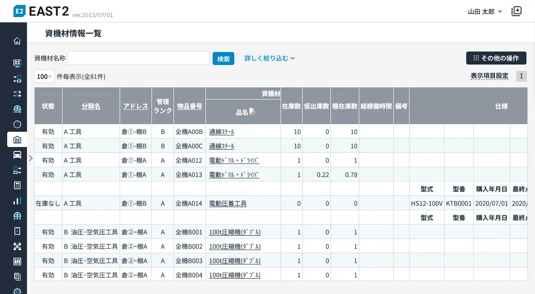Expand the 詳しく絞り込む filter options

pyautogui.click(x=269, y=58)
